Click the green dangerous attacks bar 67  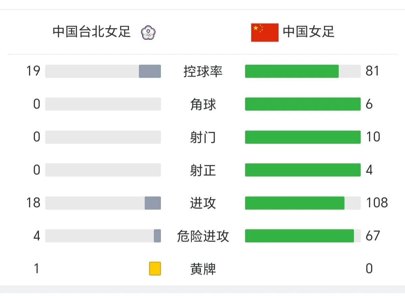pos(300,236)
